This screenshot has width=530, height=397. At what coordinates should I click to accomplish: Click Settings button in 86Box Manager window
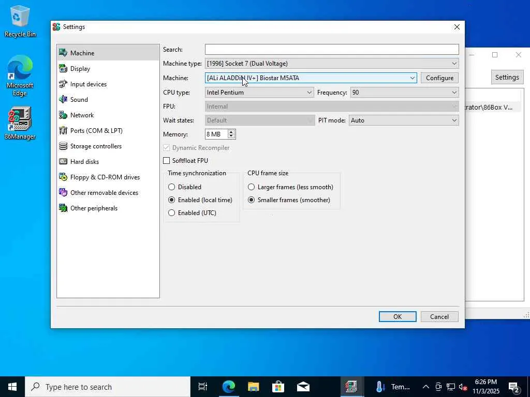tap(507, 77)
